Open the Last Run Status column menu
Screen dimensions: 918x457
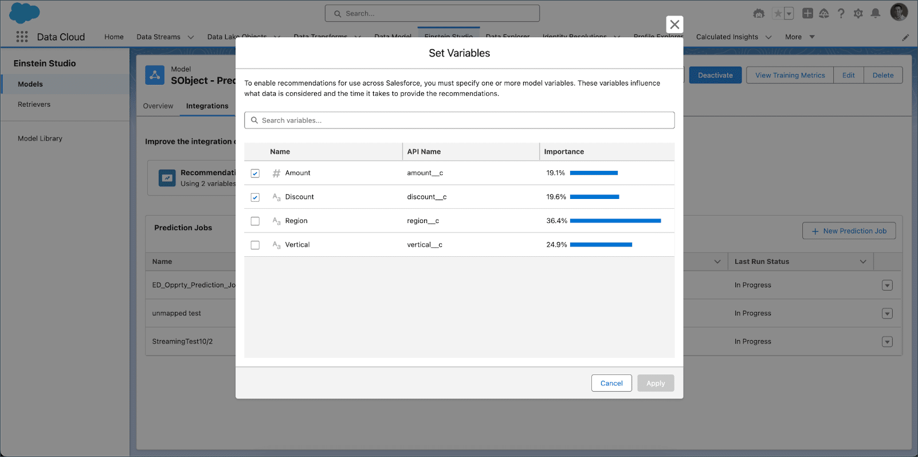click(x=863, y=261)
